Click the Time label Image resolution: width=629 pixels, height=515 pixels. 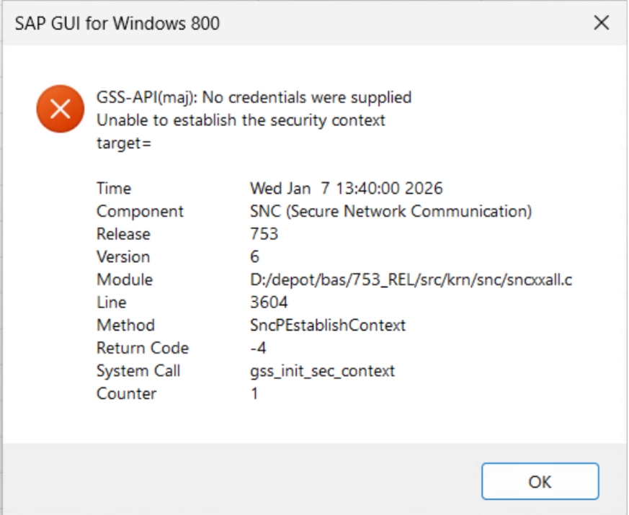(114, 189)
